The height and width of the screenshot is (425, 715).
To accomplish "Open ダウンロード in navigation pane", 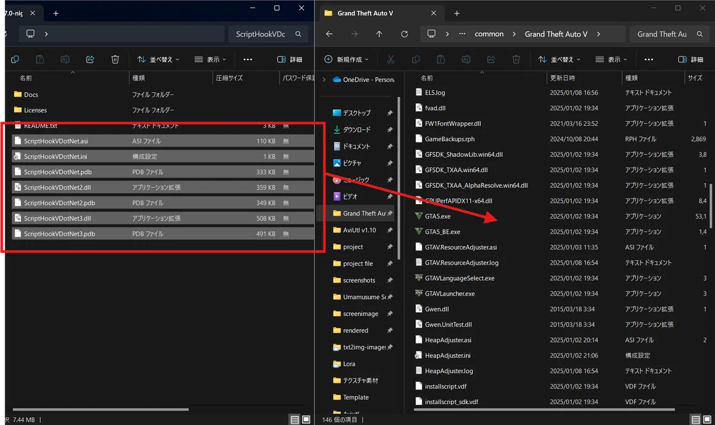I will pos(356,130).
